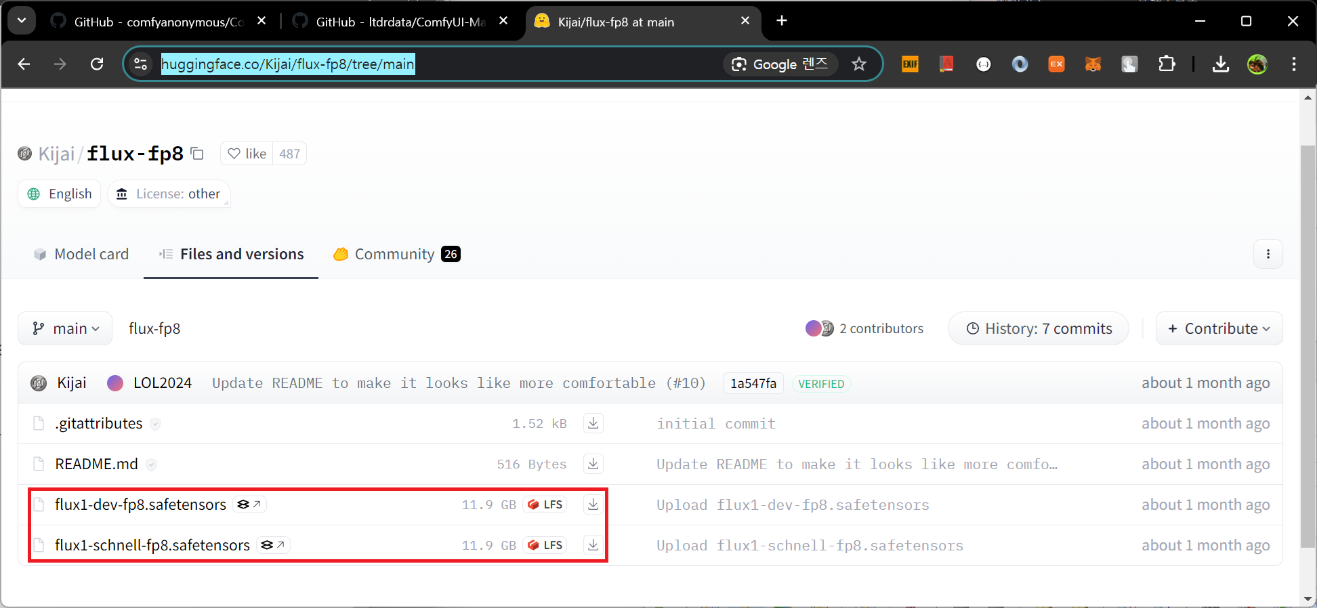Open the repository three-dot options menu
Viewport: 1317px width, 610px height.
pos(1268,254)
